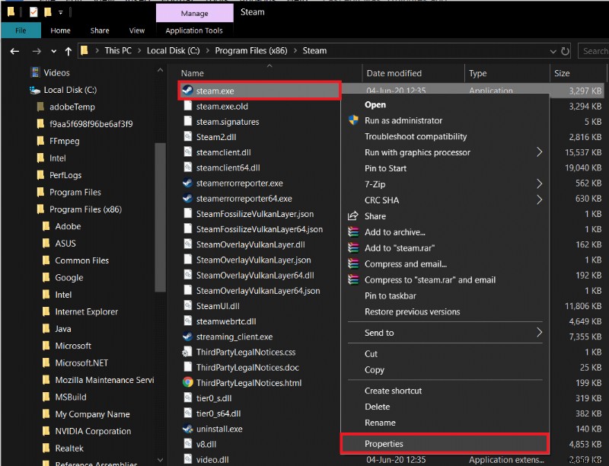Click the WinRAR icon beside Add to archive

pyautogui.click(x=352, y=232)
